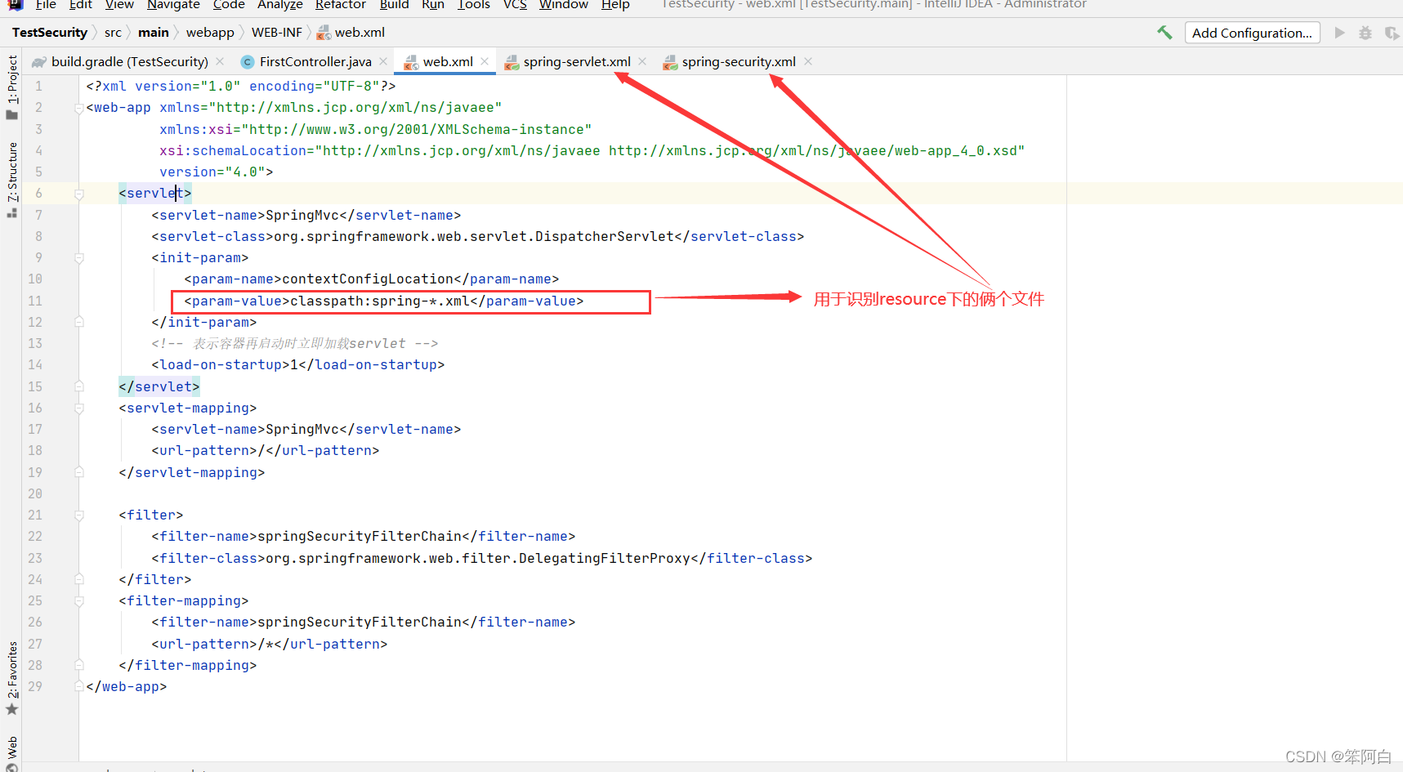The width and height of the screenshot is (1403, 772).
Task: Switch to the spring-security.xml tab
Action: 739,61
